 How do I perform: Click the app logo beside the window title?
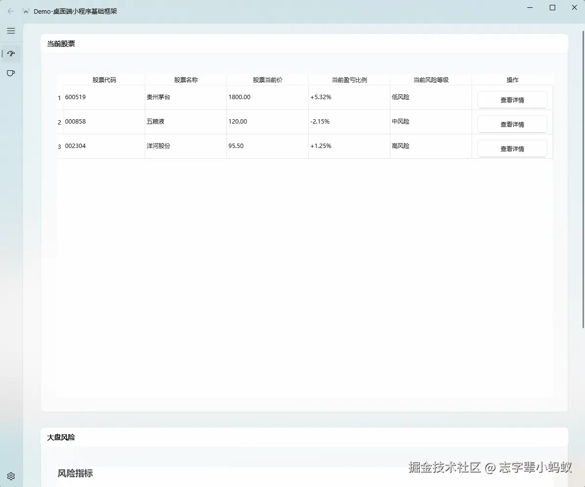(x=25, y=10)
